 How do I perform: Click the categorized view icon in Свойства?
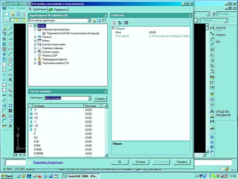[x=115, y=23]
